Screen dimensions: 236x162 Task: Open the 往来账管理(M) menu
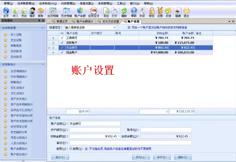26,3
